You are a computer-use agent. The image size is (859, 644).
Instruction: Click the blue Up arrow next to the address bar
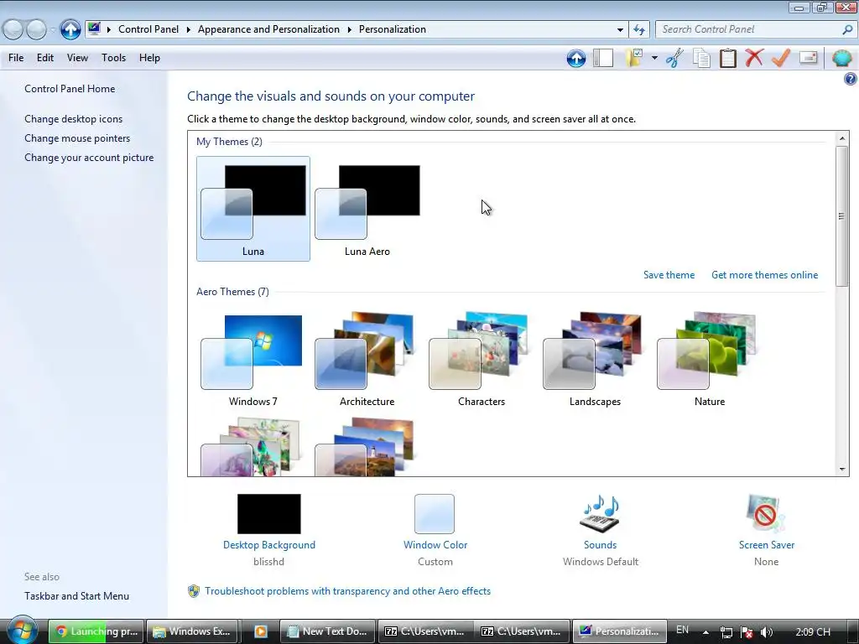click(70, 29)
